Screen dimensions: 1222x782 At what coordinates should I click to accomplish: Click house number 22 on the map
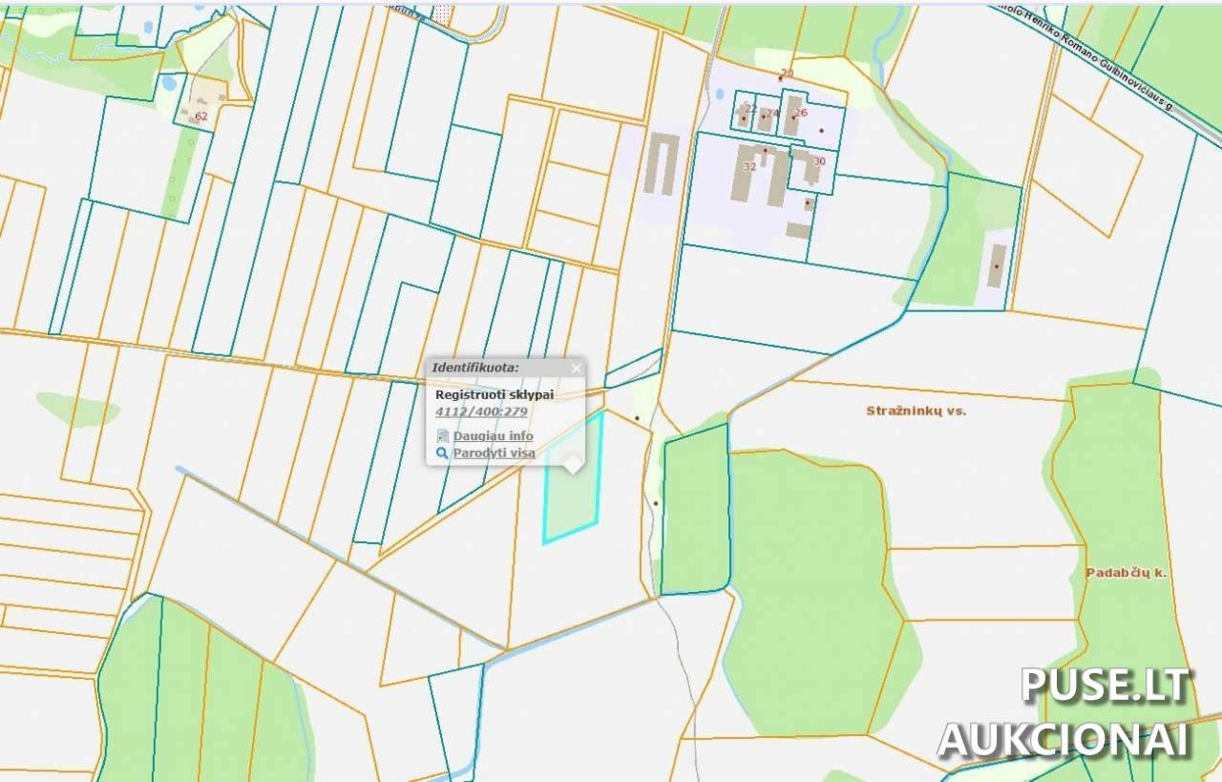pyautogui.click(x=750, y=108)
